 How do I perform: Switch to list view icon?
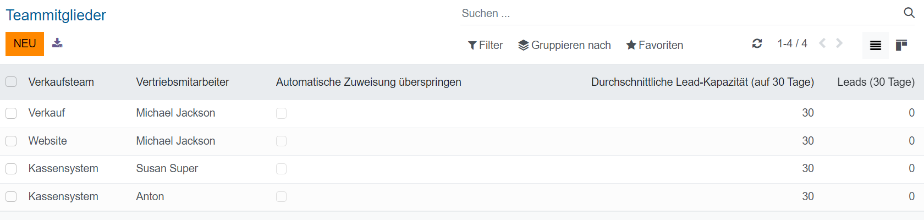pos(875,45)
